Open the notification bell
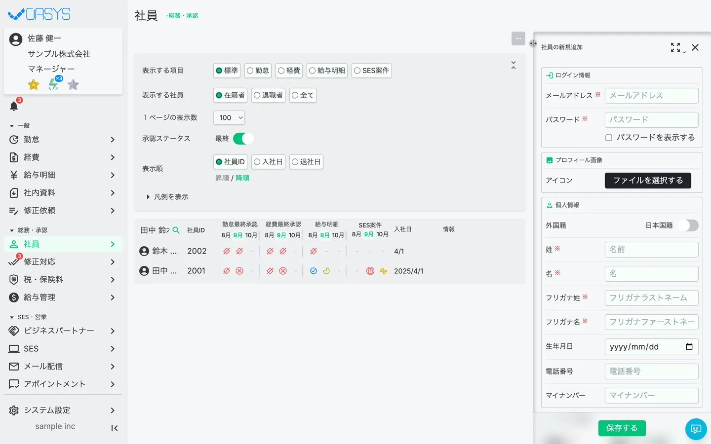This screenshot has height=444, width=711. point(14,106)
